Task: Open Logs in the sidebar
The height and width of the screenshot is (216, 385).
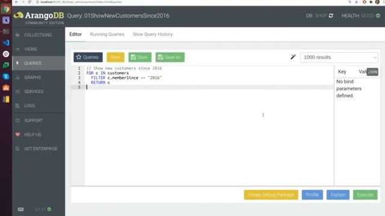Action: click(38, 106)
